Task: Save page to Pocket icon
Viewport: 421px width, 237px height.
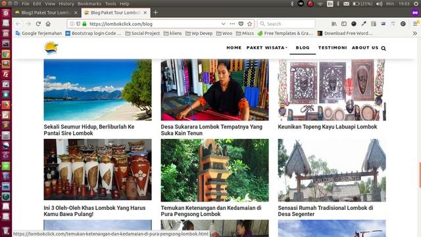Action: 241,24
